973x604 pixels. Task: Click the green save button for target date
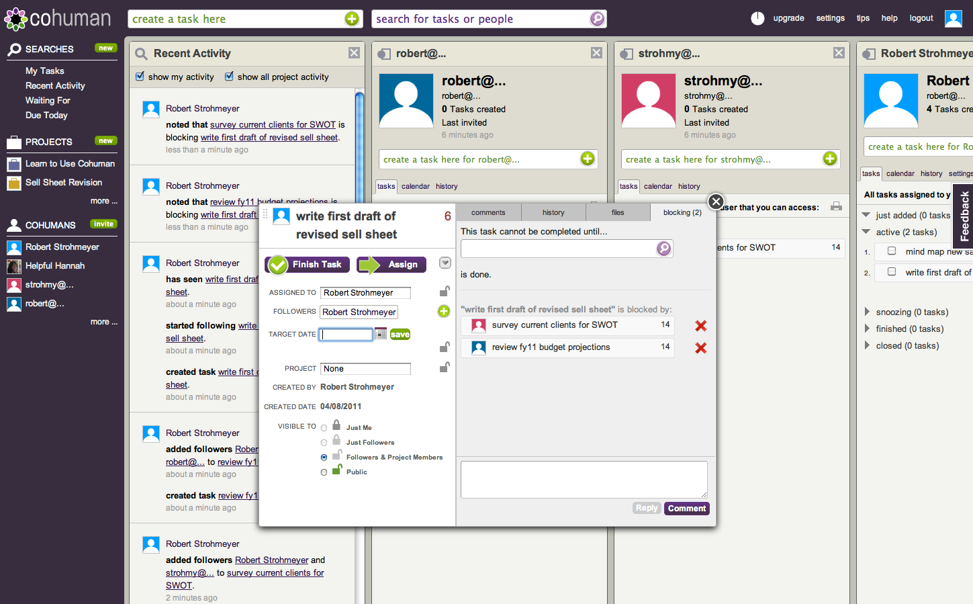[x=400, y=334]
